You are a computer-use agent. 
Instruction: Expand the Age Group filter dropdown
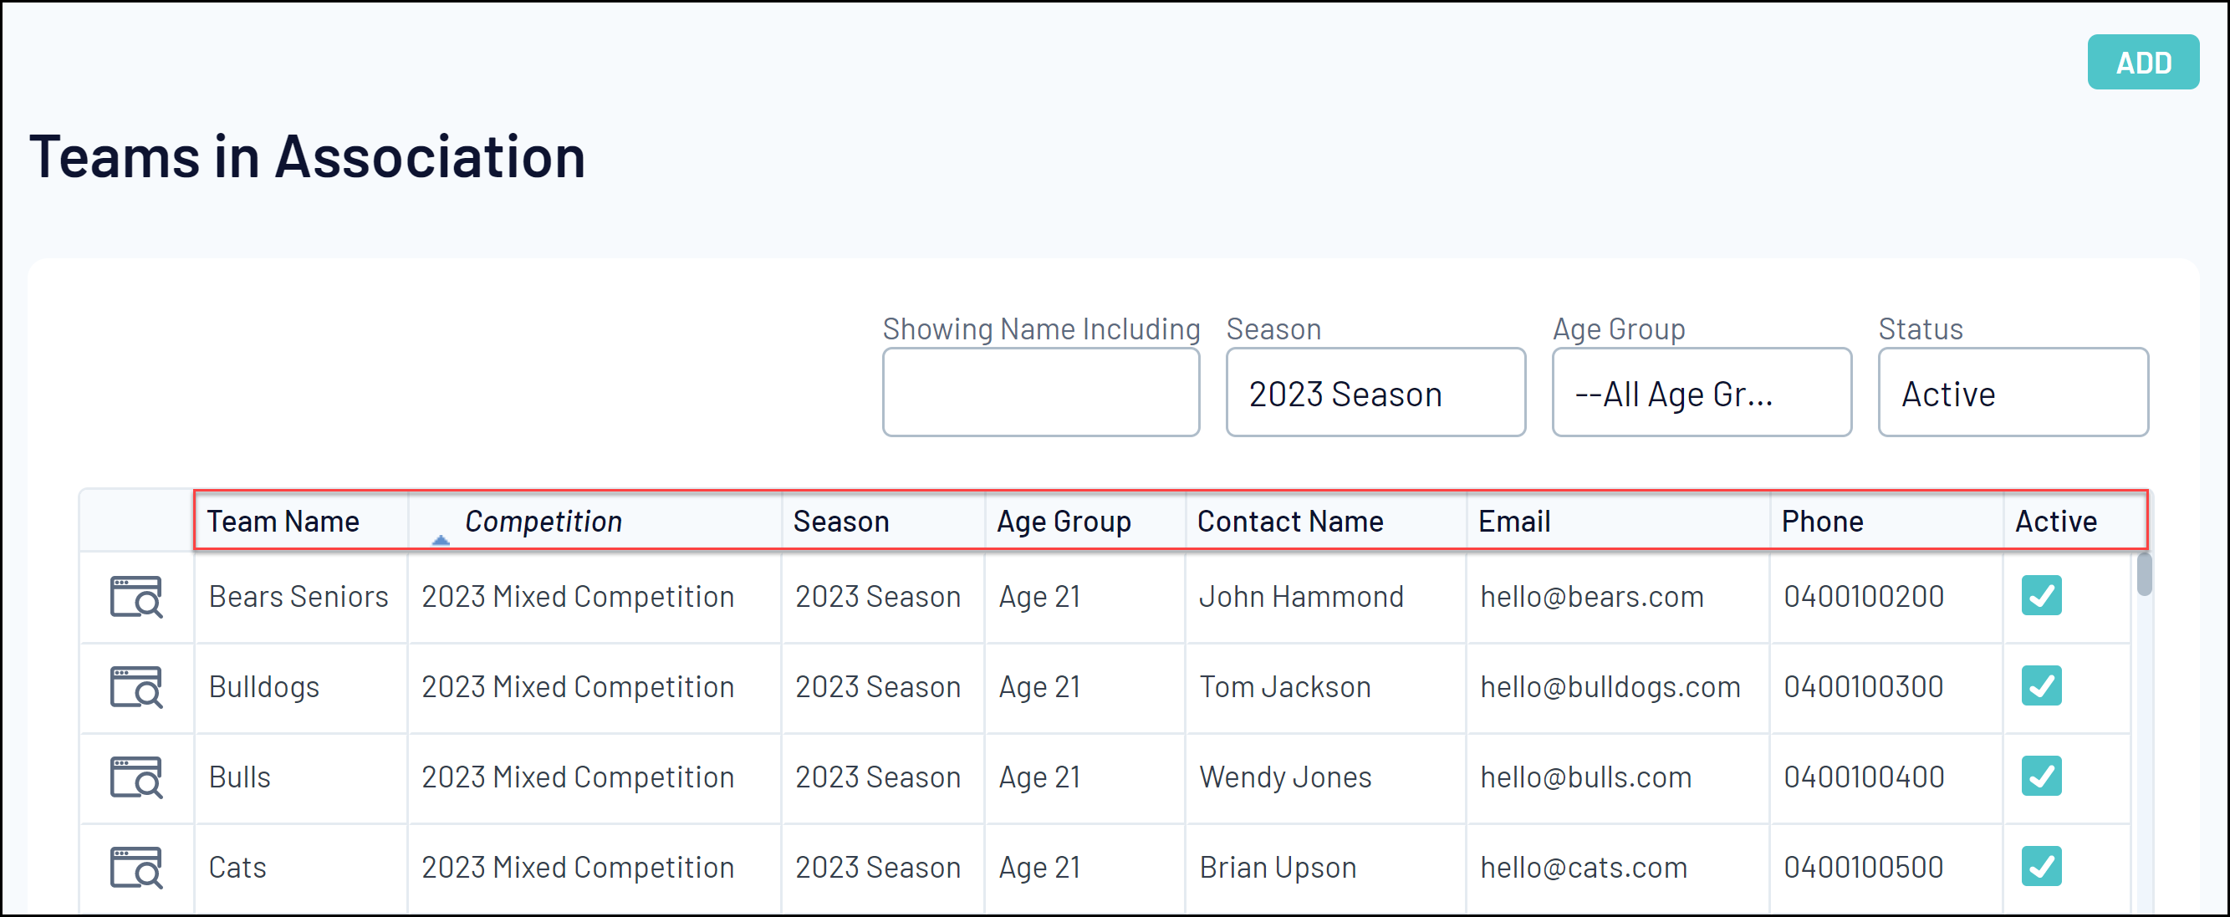point(1701,394)
